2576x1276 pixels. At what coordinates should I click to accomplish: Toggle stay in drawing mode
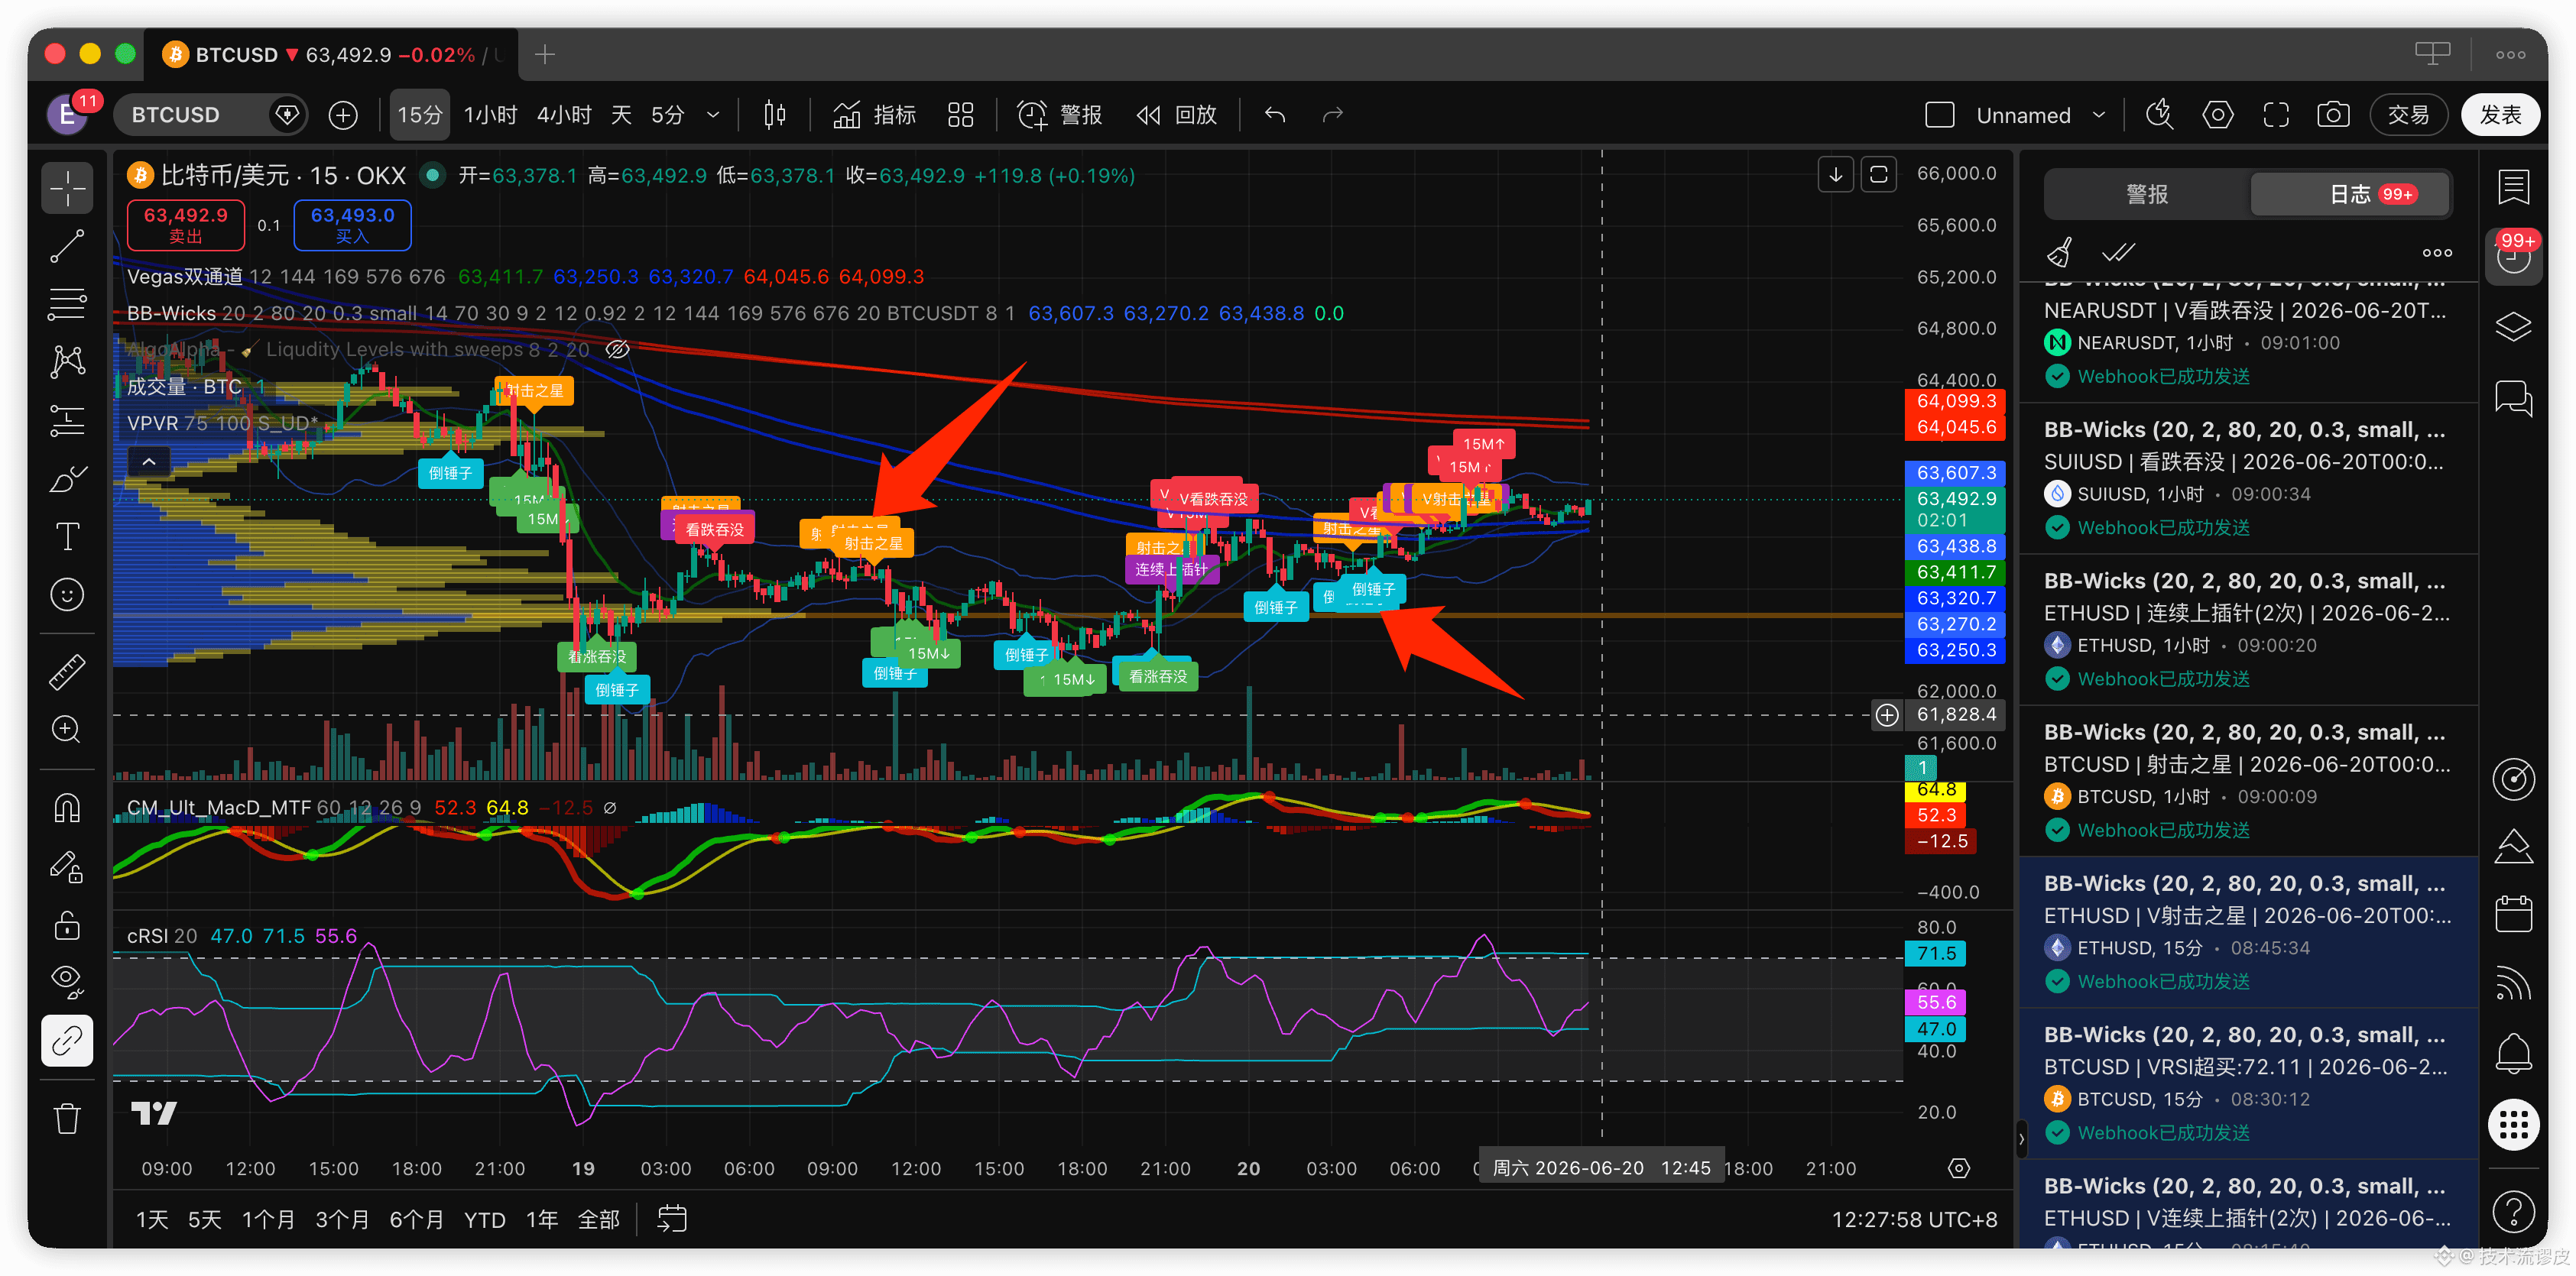67,866
